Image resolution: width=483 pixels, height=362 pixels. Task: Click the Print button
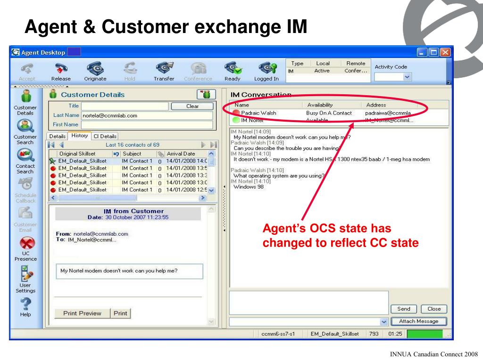pos(120,313)
